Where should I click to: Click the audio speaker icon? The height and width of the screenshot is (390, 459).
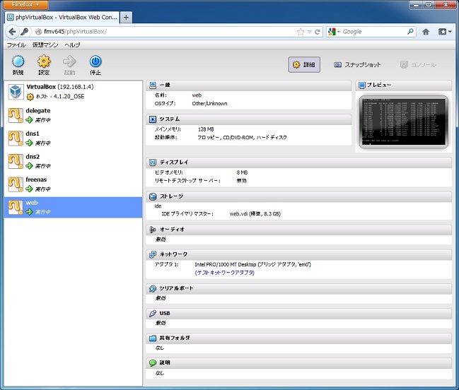click(153, 230)
